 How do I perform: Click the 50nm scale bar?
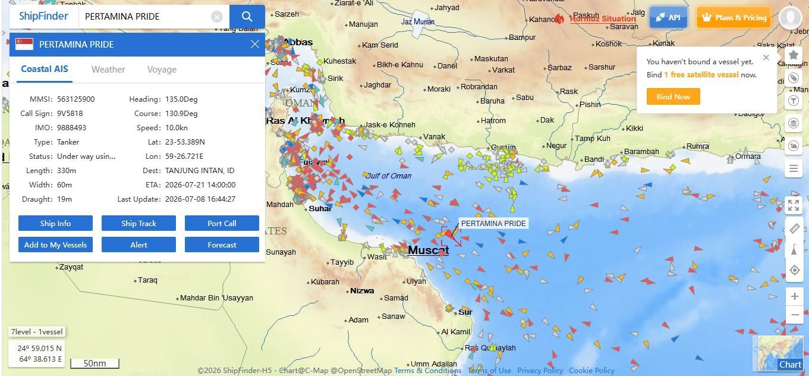[x=95, y=363]
